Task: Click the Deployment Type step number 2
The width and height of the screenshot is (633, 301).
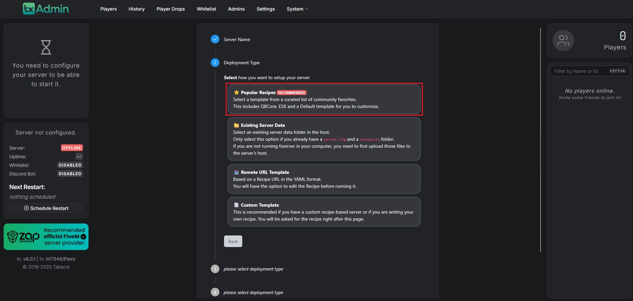Action: click(x=215, y=63)
